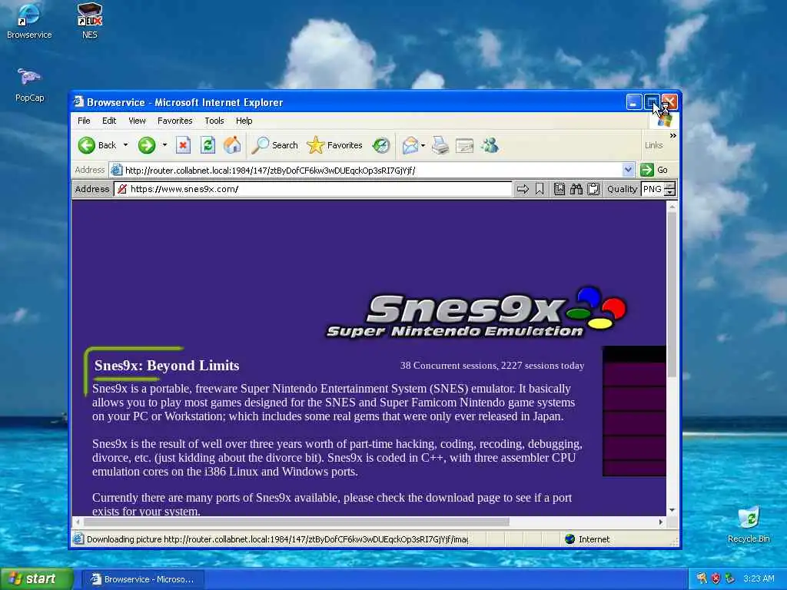Screen dimensions: 787x590
Task: Click the horizontal scroll left arrow
Action: (x=78, y=522)
